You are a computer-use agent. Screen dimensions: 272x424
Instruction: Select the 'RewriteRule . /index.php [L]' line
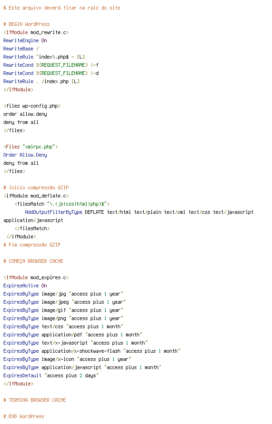41,81
